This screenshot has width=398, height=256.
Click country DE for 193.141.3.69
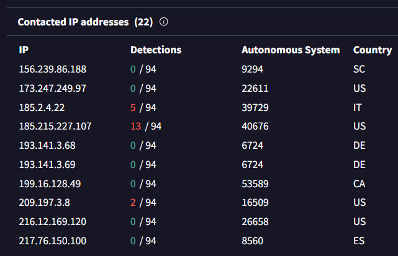(360, 165)
